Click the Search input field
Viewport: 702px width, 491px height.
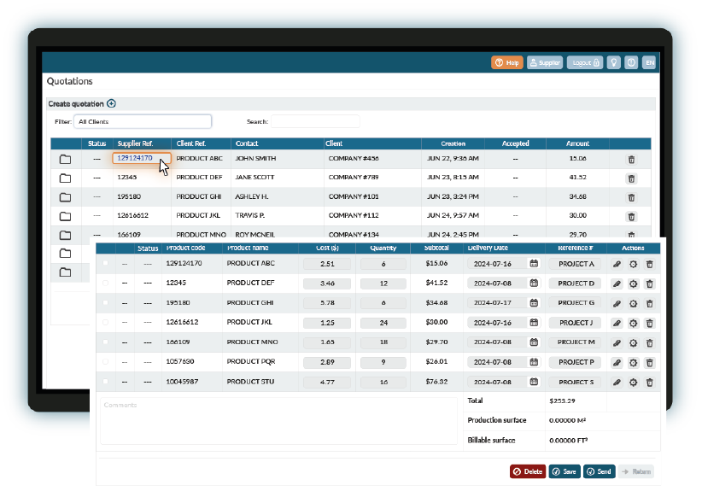[315, 121]
